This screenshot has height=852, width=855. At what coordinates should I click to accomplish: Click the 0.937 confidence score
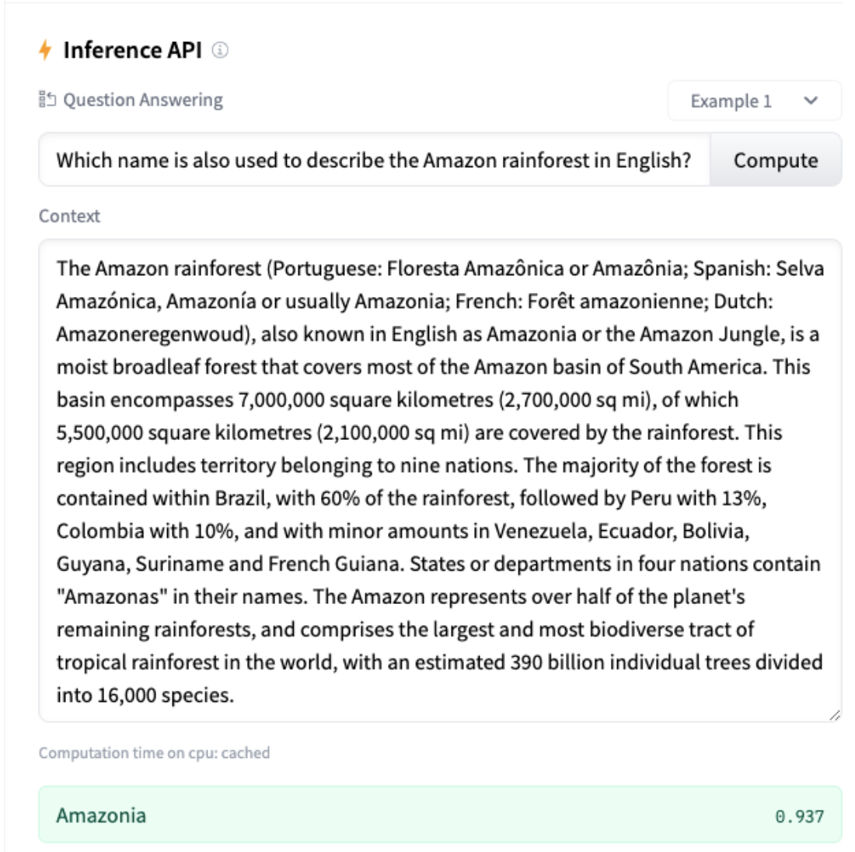799,816
